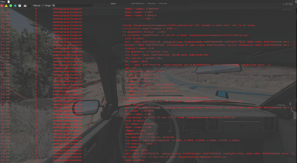The image size is (297, 163).
Task: Toggle the red error filter icon
Action: 2,6
